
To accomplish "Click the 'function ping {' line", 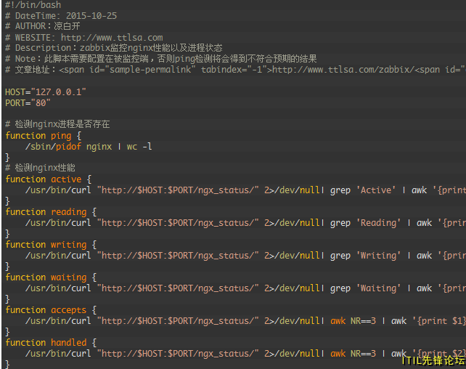I will [44, 136].
